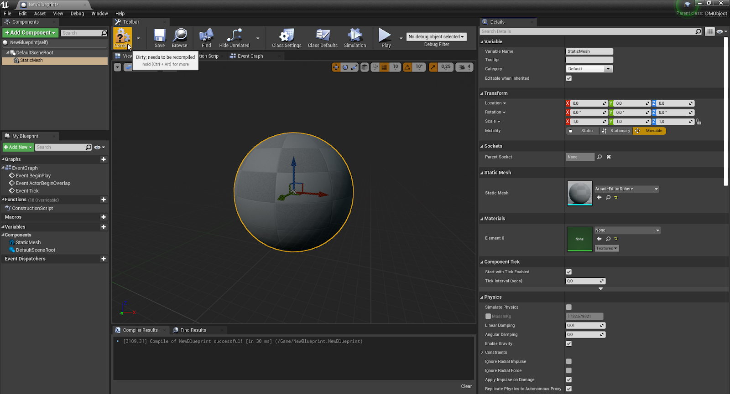This screenshot has height=394, width=730.
Task: Toggle Editable when Inherited checkbox
Action: point(569,78)
